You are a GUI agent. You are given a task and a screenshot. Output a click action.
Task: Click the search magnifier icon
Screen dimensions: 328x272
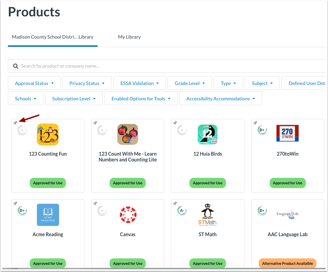pyautogui.click(x=16, y=66)
